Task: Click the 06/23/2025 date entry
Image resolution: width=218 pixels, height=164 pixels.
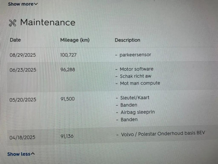Action: point(23,70)
